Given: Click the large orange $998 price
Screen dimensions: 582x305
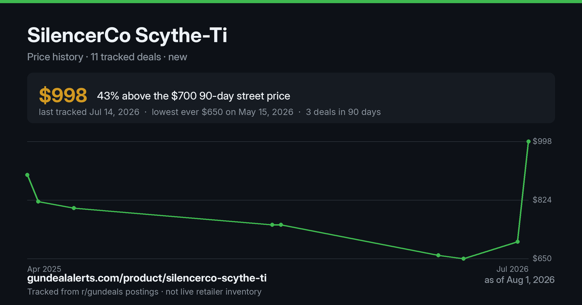Looking at the screenshot, I should [x=63, y=95].
